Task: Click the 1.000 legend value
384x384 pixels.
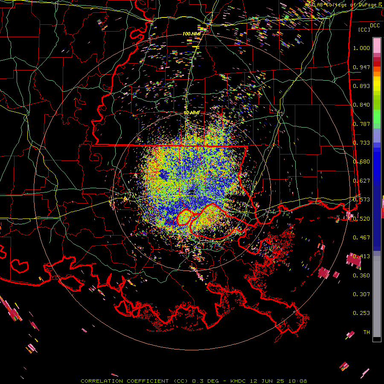Action: 361,48
